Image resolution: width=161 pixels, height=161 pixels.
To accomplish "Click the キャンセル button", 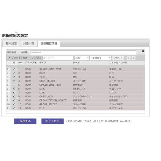I will click(52, 121).
